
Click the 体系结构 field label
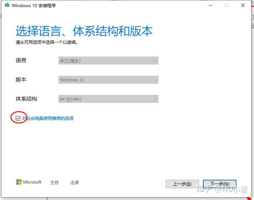[x=26, y=99]
